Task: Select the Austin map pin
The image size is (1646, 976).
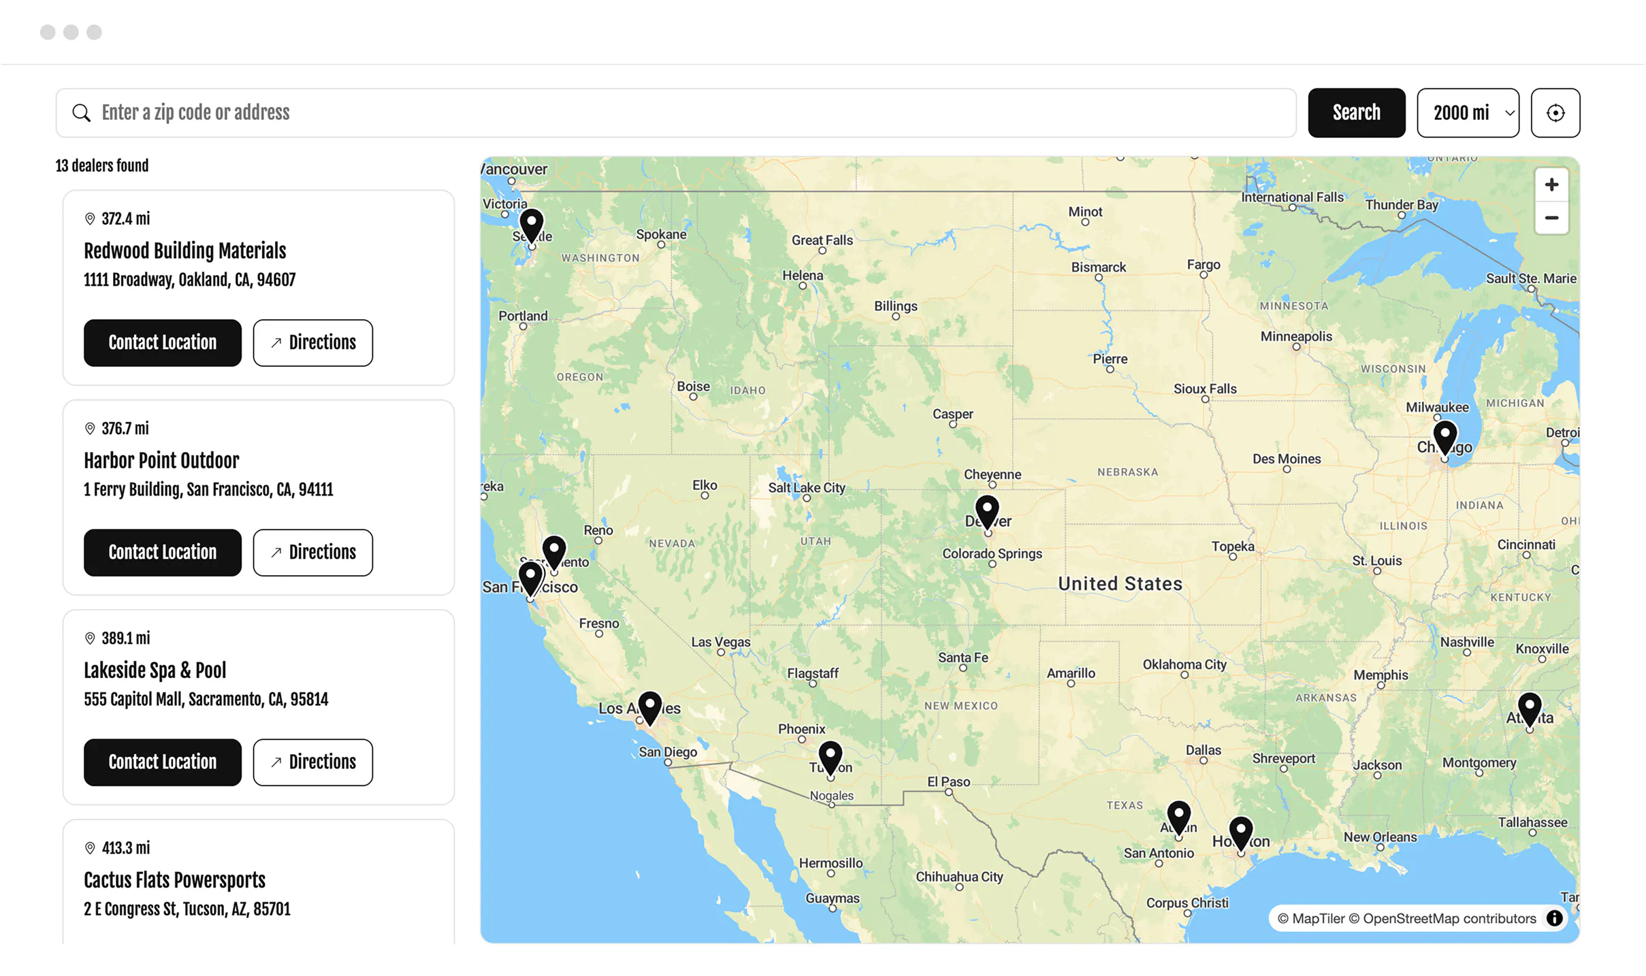Action: (x=1178, y=817)
